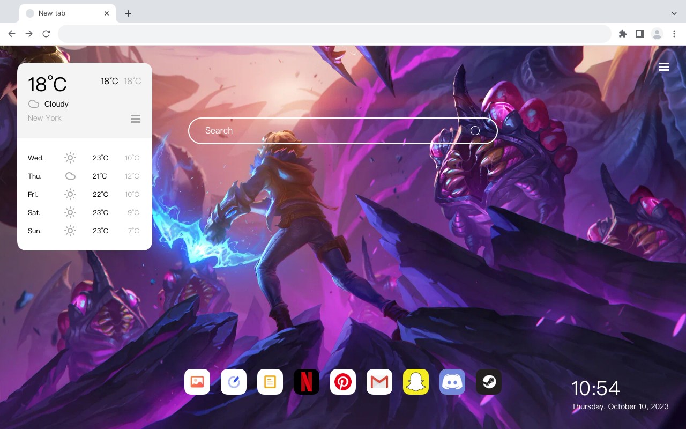Select the Fri. forecast row label

(33, 194)
